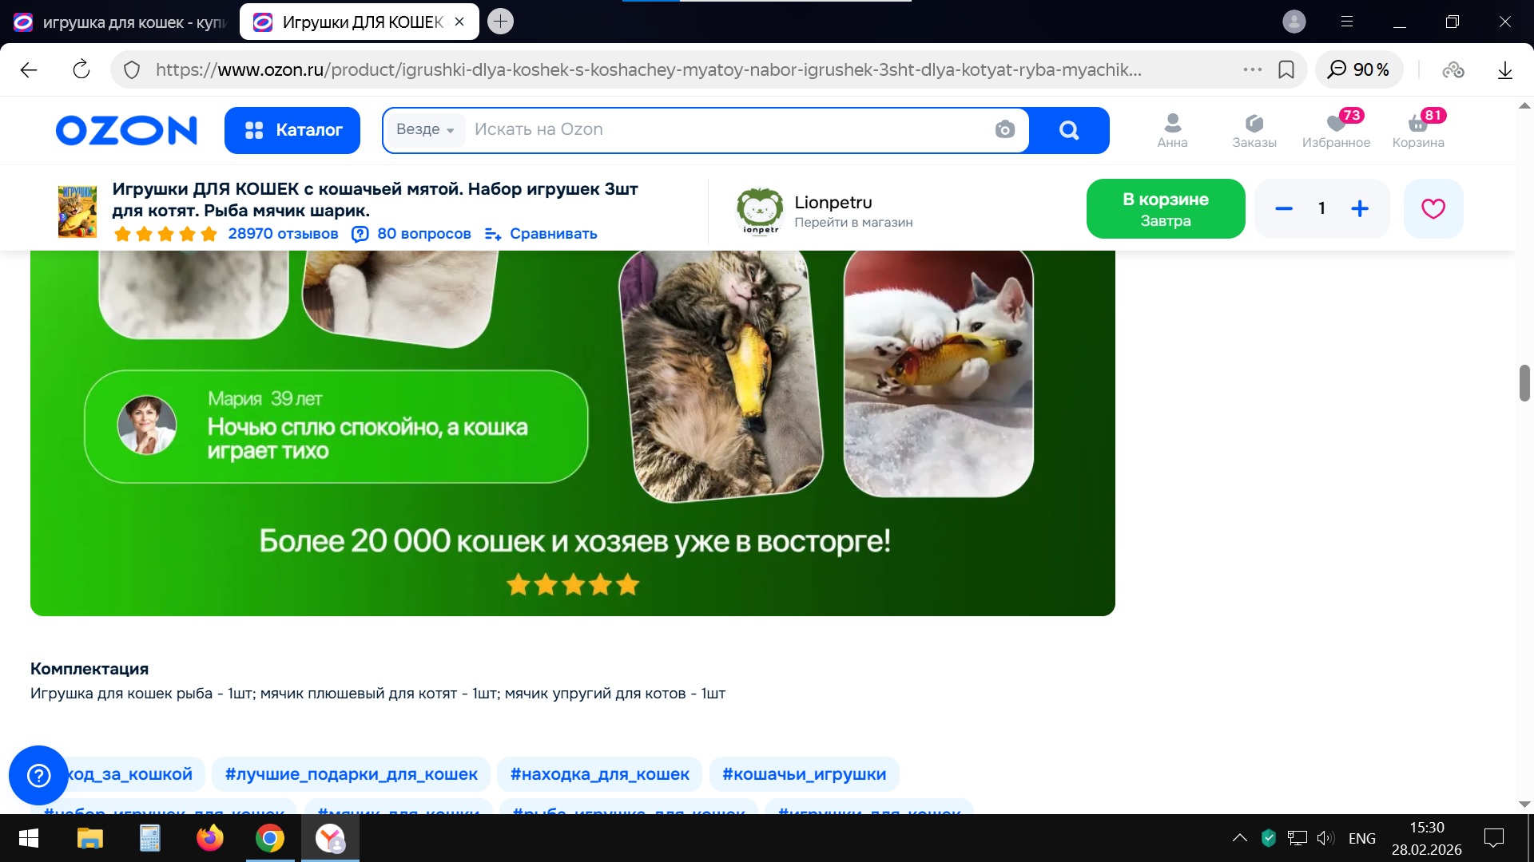Click the green В корзине button
Viewport: 1534px width, 862px height.
click(1165, 209)
